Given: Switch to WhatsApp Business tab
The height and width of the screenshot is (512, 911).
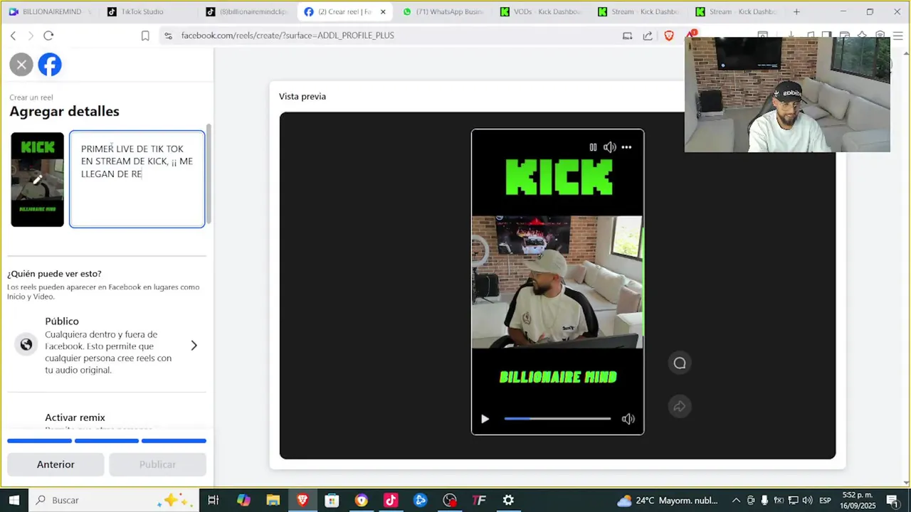Looking at the screenshot, I should point(443,11).
